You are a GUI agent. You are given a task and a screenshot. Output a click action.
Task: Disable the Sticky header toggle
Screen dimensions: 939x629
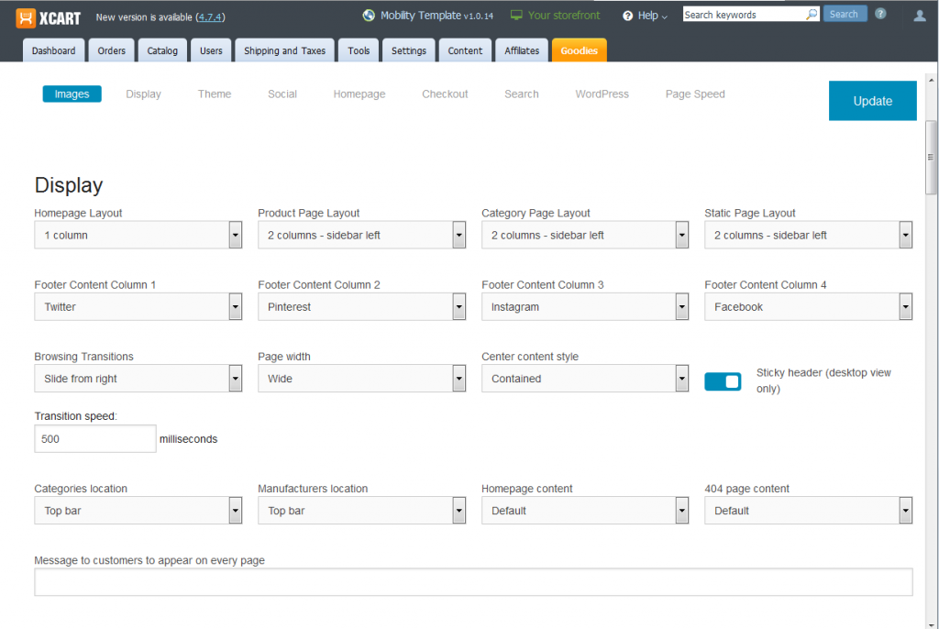(x=723, y=381)
